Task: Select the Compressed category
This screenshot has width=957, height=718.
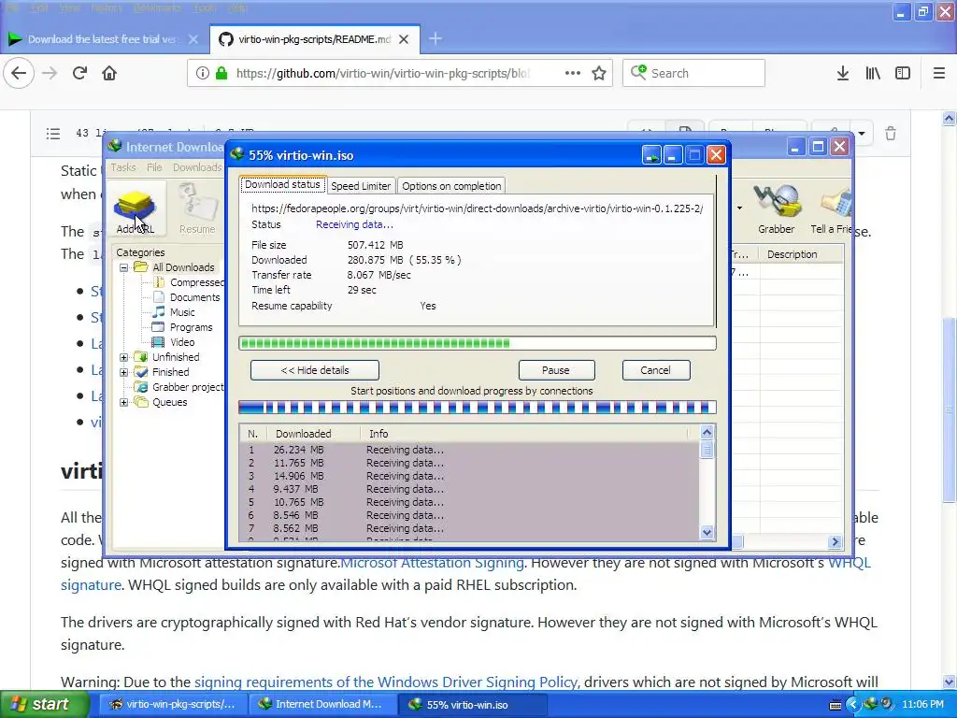Action: 196,282
